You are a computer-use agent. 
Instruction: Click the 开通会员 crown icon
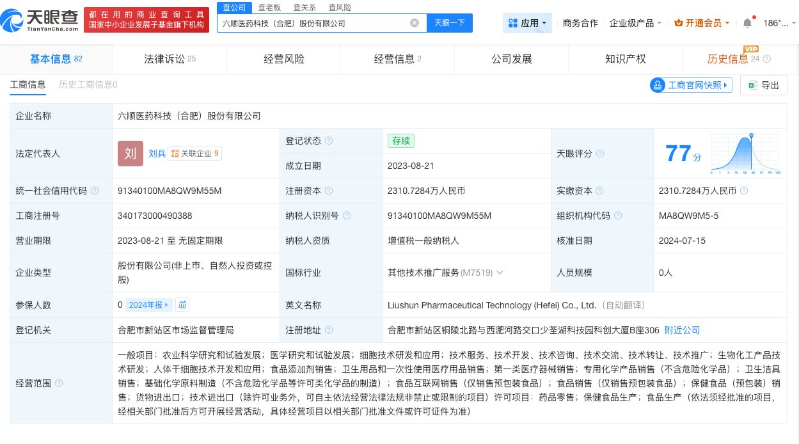(679, 23)
